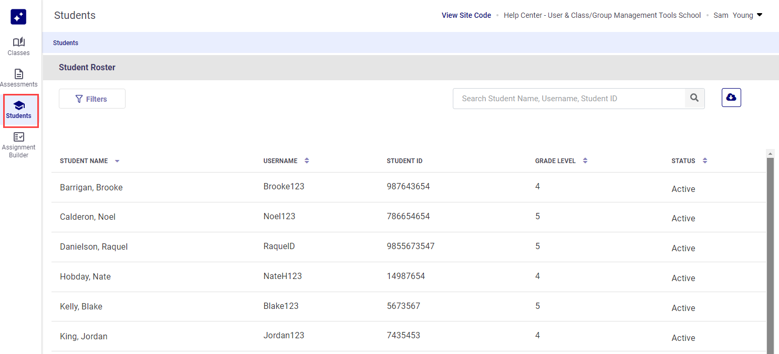Click Active status for Barrigan, Brooke

[683, 189]
